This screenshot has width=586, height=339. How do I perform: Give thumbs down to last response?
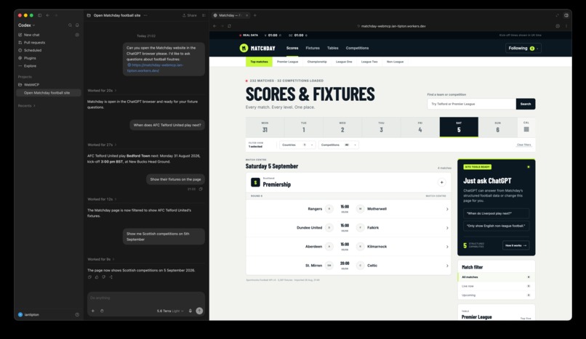[x=103, y=277]
